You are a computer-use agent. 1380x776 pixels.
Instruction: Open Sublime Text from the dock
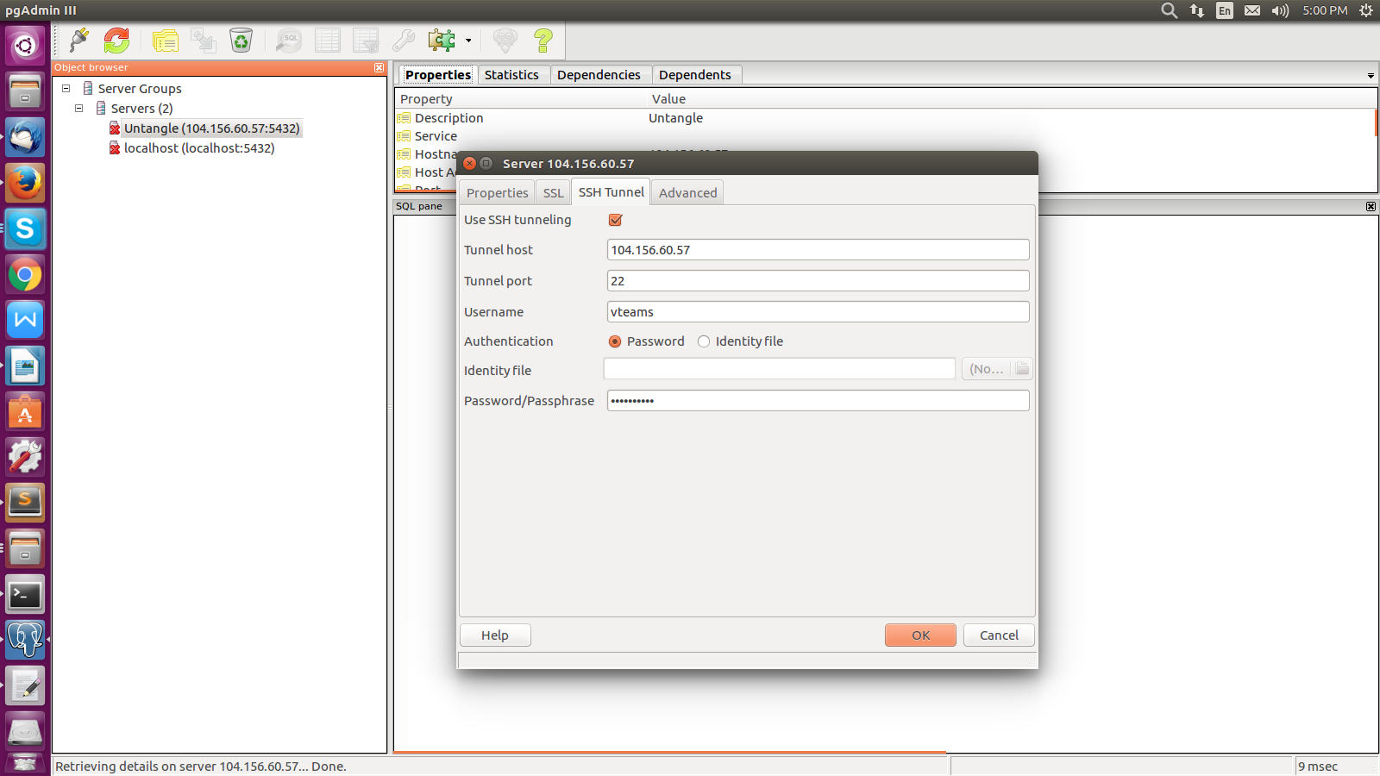25,503
